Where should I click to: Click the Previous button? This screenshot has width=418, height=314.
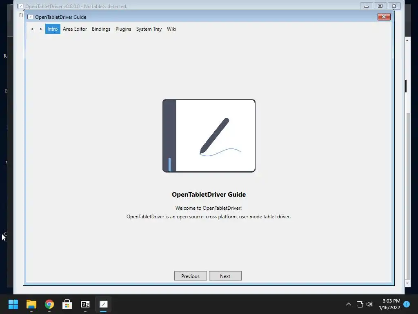click(x=190, y=276)
